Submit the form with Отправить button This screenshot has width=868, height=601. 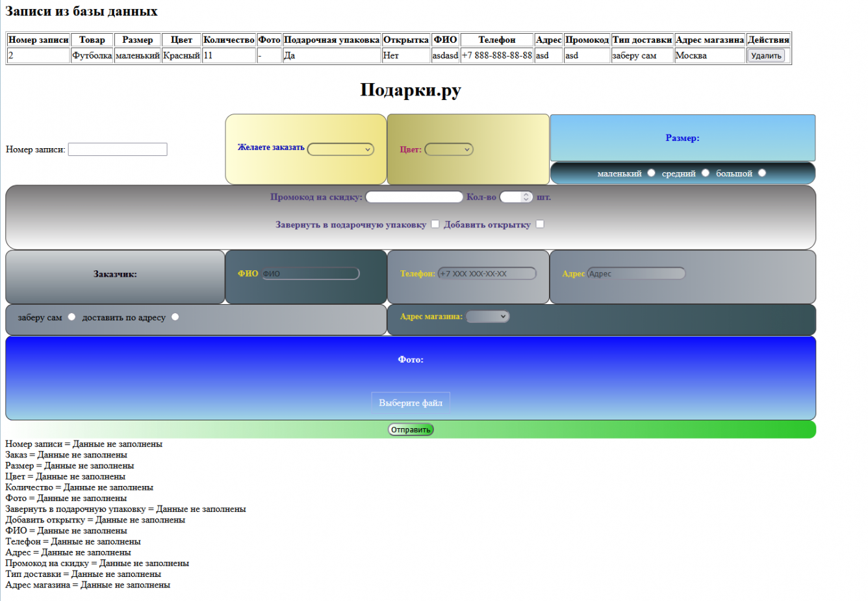coord(411,429)
